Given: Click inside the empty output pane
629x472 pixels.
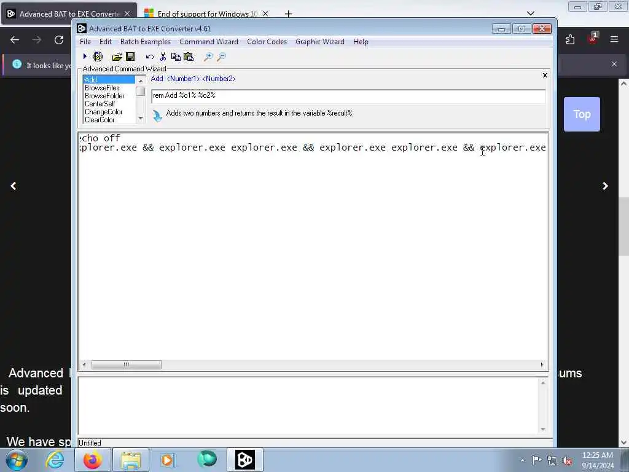Looking at the screenshot, I should tap(308, 406).
